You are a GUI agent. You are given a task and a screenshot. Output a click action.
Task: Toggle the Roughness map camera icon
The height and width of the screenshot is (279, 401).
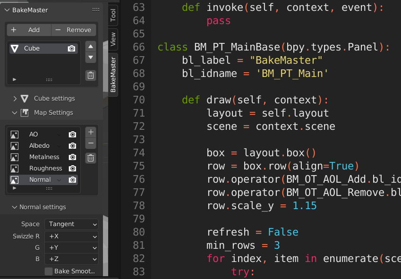(x=72, y=169)
